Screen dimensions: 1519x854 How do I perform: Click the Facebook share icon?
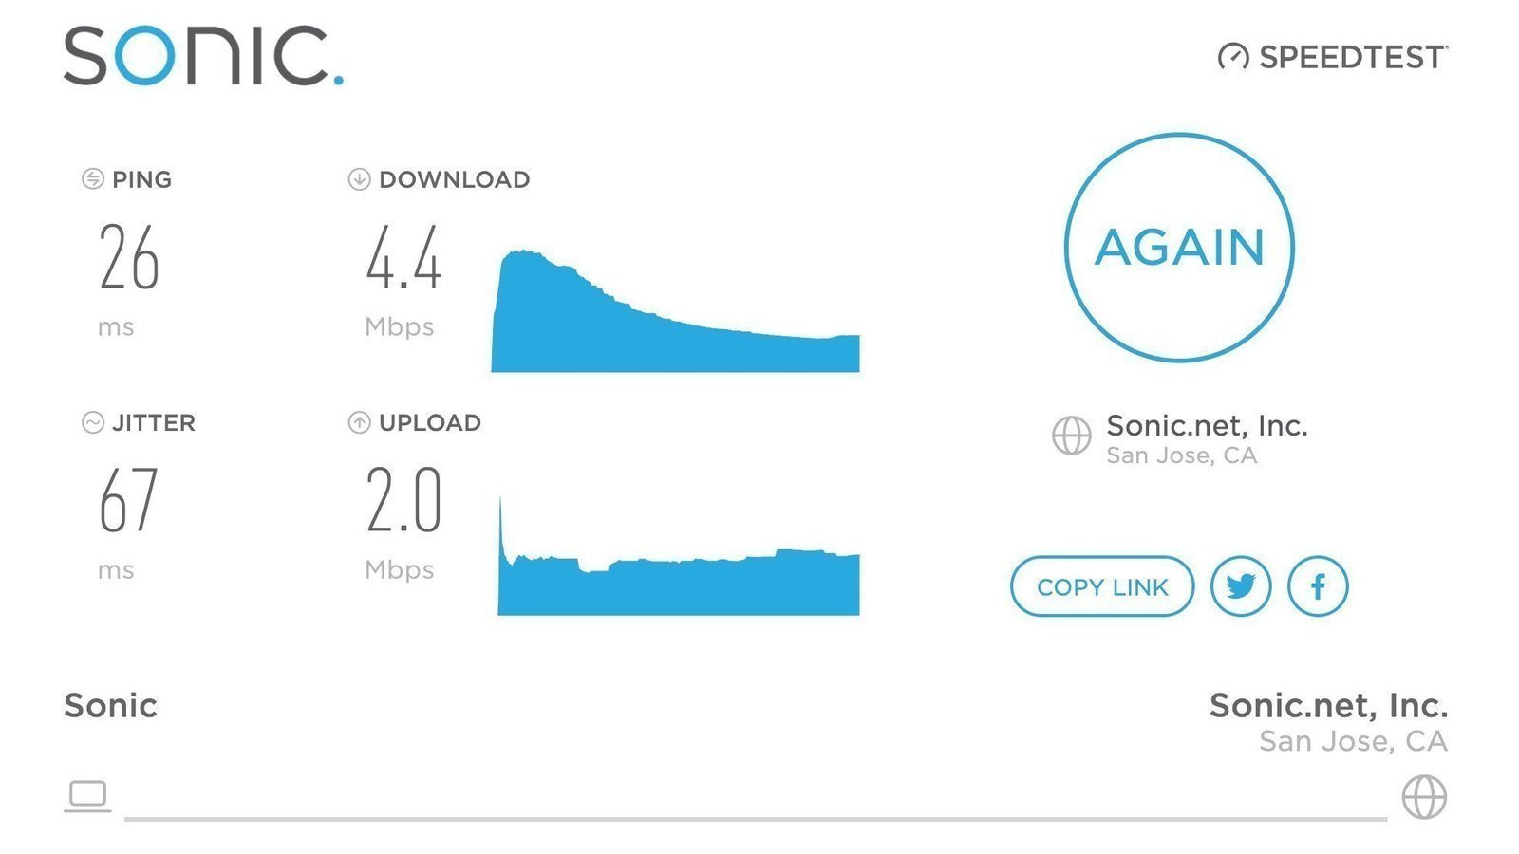coord(1318,586)
